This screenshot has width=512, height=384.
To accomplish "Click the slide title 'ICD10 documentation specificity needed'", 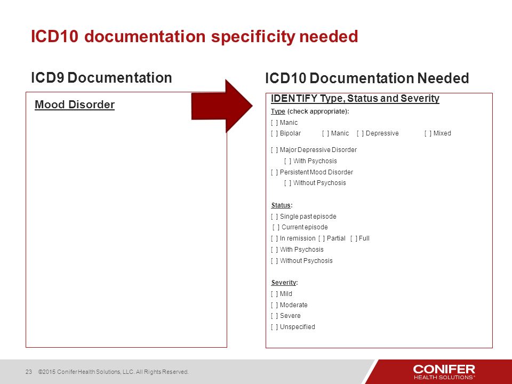I will coord(195,37).
